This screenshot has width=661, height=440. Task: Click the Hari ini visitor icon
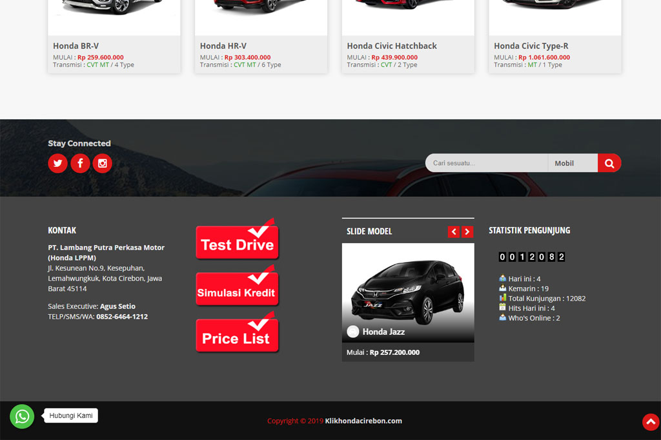[502, 278]
